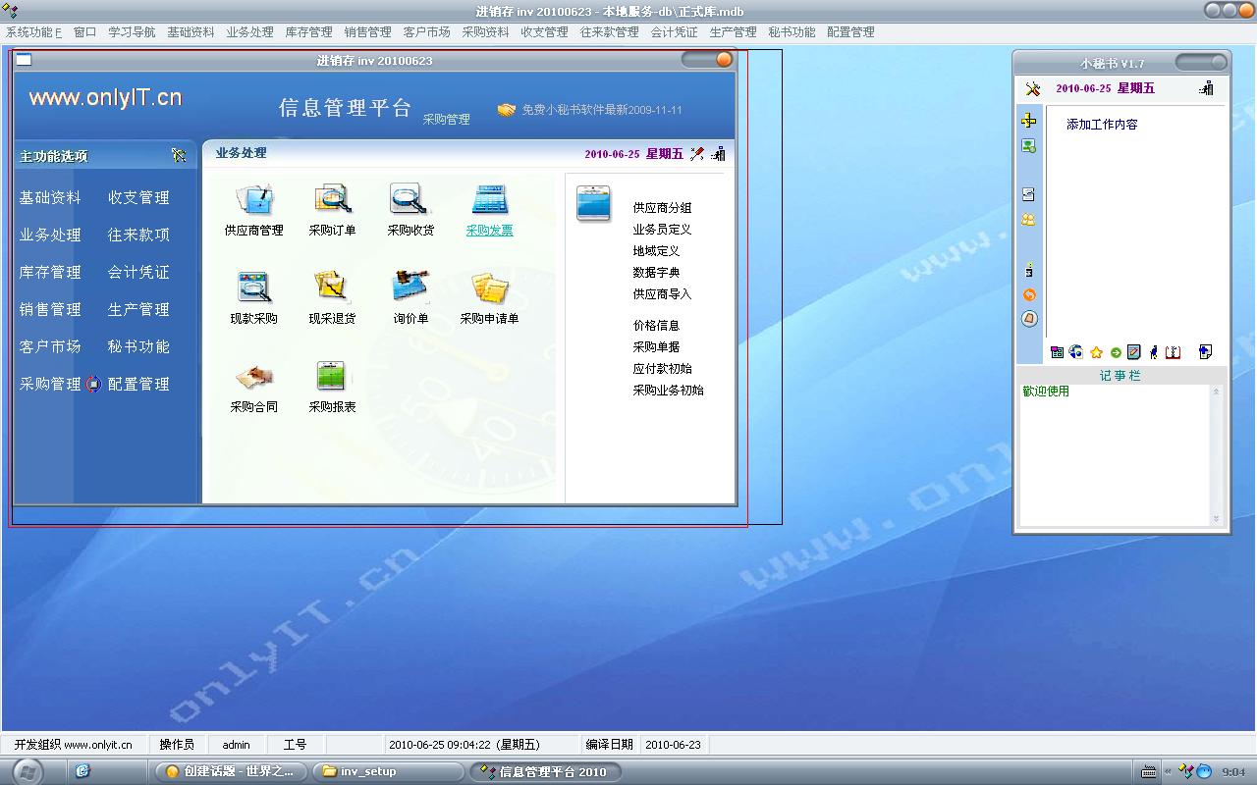Launch the 现采退货 purchase return icon

click(x=332, y=288)
